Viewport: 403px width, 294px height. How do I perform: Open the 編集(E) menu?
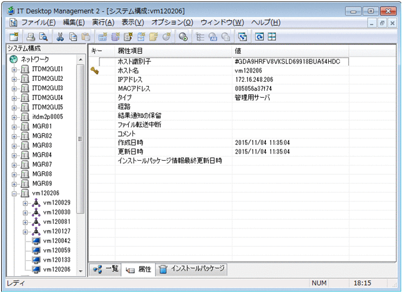click(74, 22)
